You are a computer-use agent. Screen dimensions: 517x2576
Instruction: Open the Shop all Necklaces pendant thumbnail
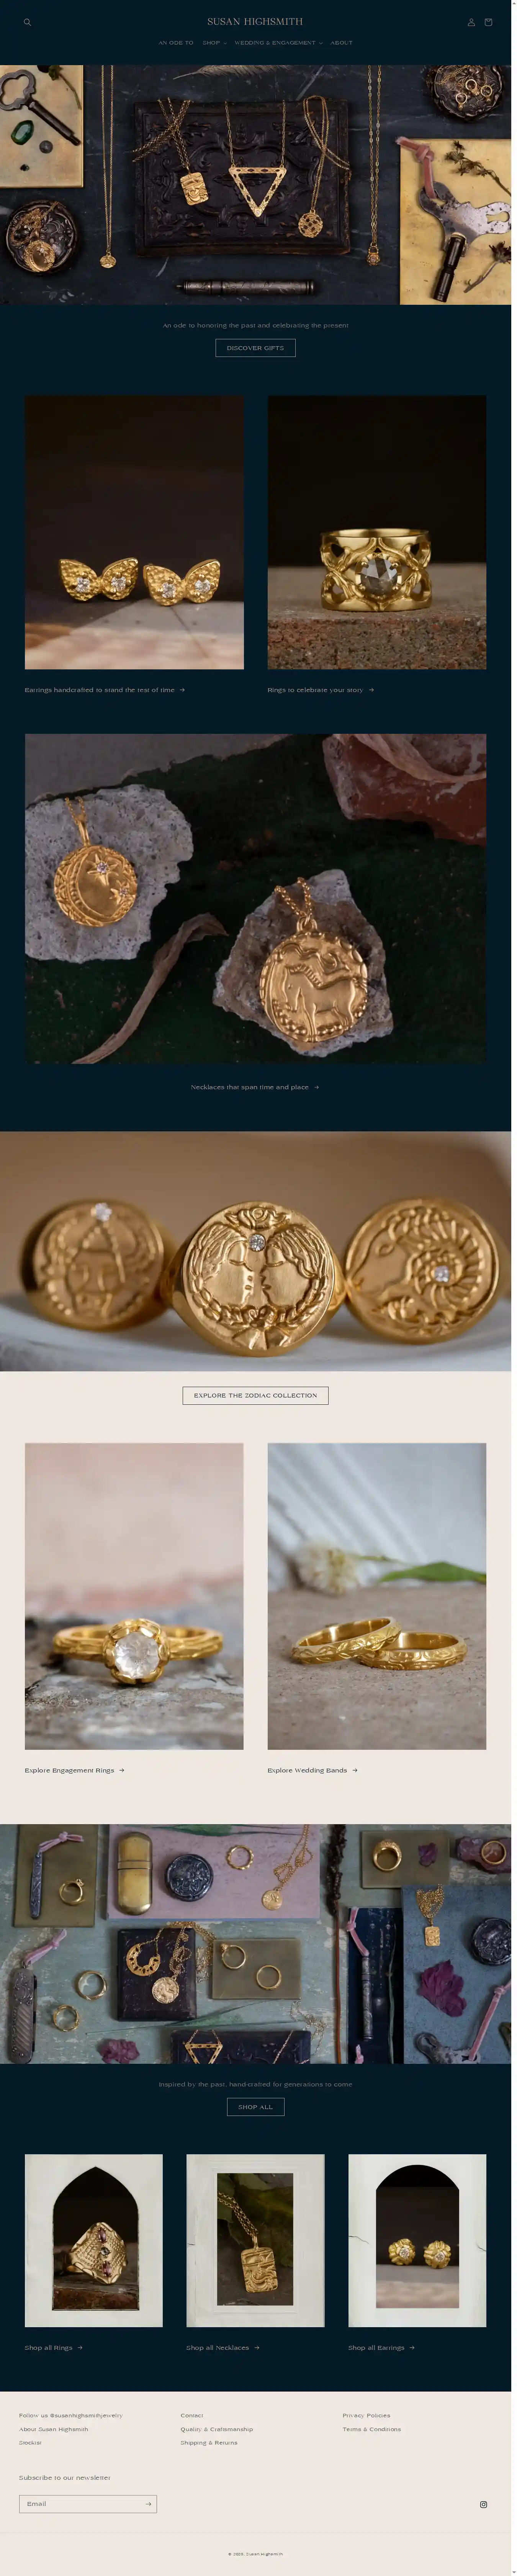[255, 2240]
